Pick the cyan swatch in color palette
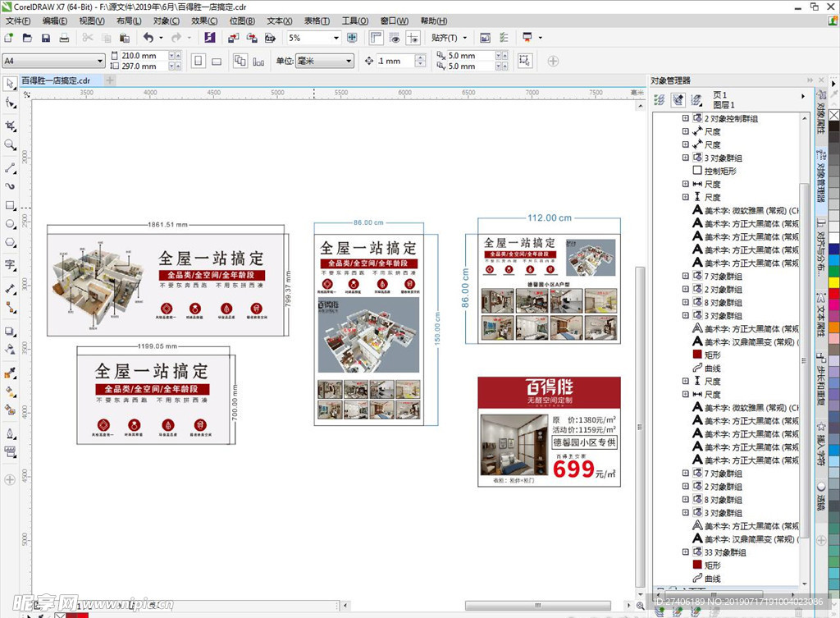Screen dimensions: 840x618 (833, 260)
